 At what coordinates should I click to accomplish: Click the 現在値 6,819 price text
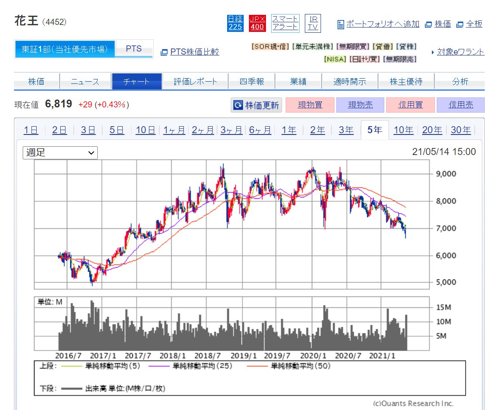pyautogui.click(x=43, y=104)
